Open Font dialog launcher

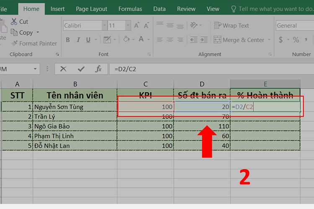click(149, 54)
